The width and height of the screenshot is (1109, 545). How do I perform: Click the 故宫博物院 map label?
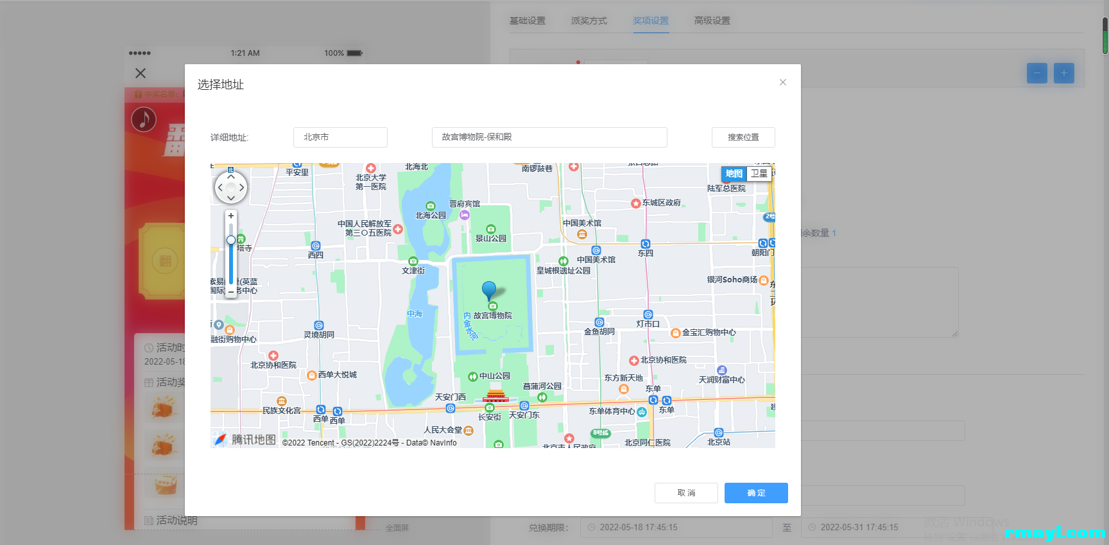tap(493, 316)
